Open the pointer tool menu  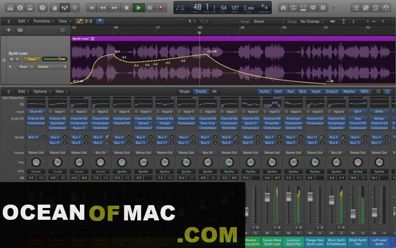click(x=191, y=21)
